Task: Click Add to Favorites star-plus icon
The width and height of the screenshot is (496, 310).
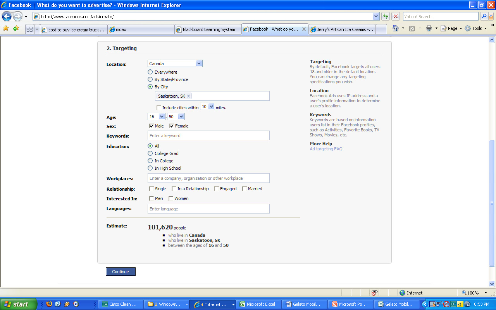Action: coord(16,28)
